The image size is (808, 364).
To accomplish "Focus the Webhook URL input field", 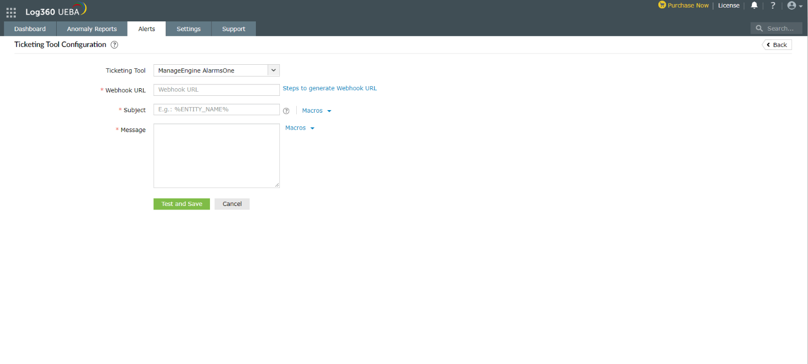I will 217,90.
